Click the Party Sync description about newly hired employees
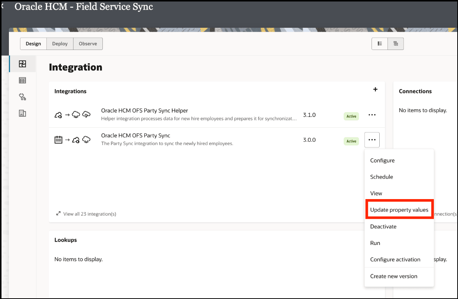The width and height of the screenshot is (458, 299). (167, 144)
